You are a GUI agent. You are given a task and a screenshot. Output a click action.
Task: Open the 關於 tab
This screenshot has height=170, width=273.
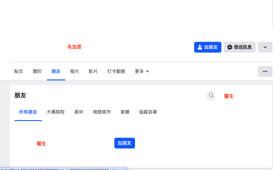point(37,71)
